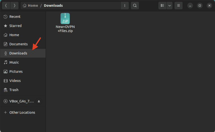Eject the VBox_GAs disc
Image resolution: width=215 pixels, height=132 pixels.
(39, 101)
